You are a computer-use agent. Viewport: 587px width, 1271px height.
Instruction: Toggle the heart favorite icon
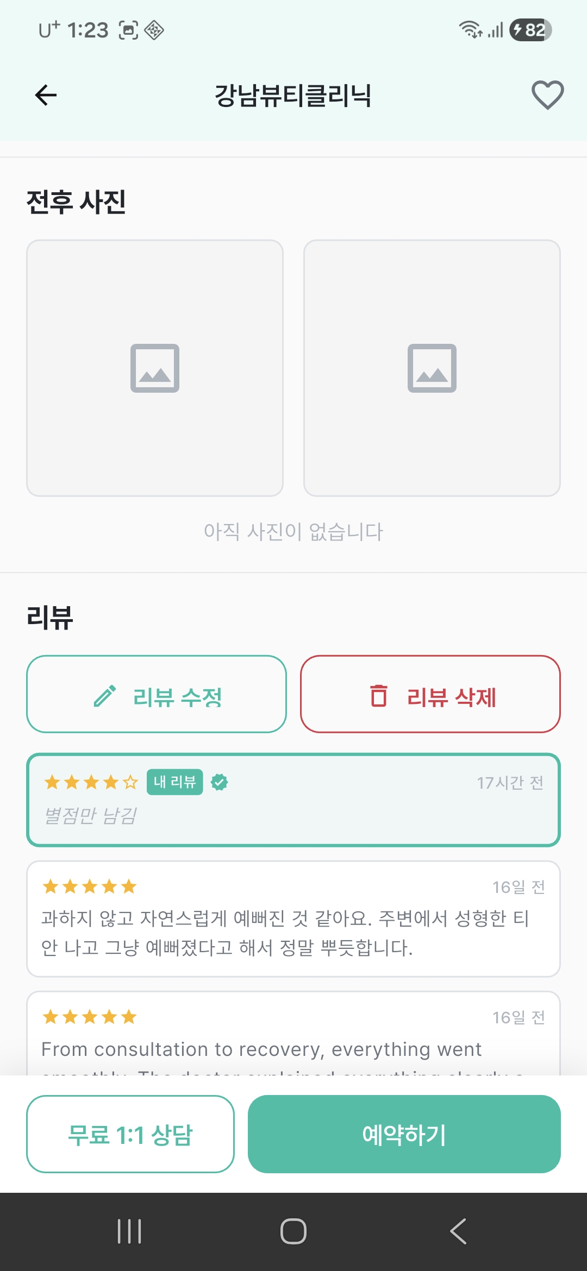(x=547, y=95)
